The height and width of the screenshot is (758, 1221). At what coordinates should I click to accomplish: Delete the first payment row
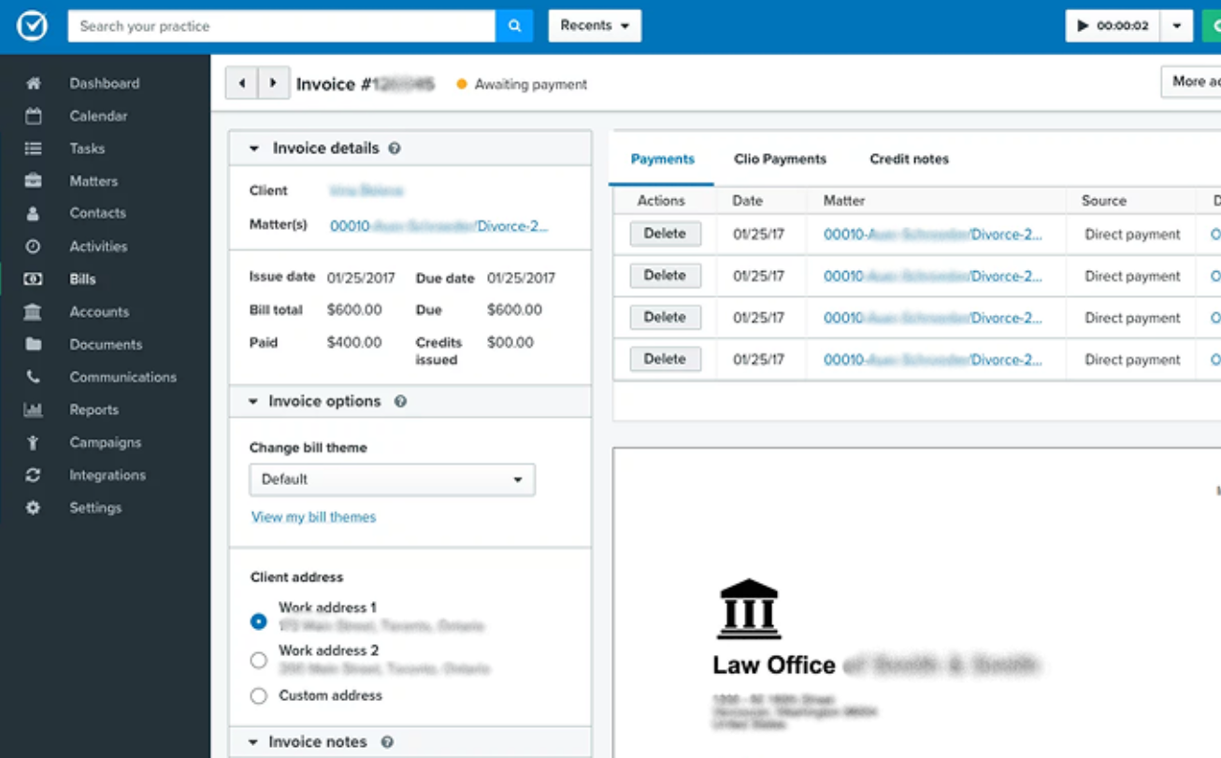[665, 234]
